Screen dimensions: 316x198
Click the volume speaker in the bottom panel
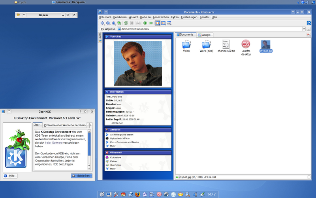195,194
